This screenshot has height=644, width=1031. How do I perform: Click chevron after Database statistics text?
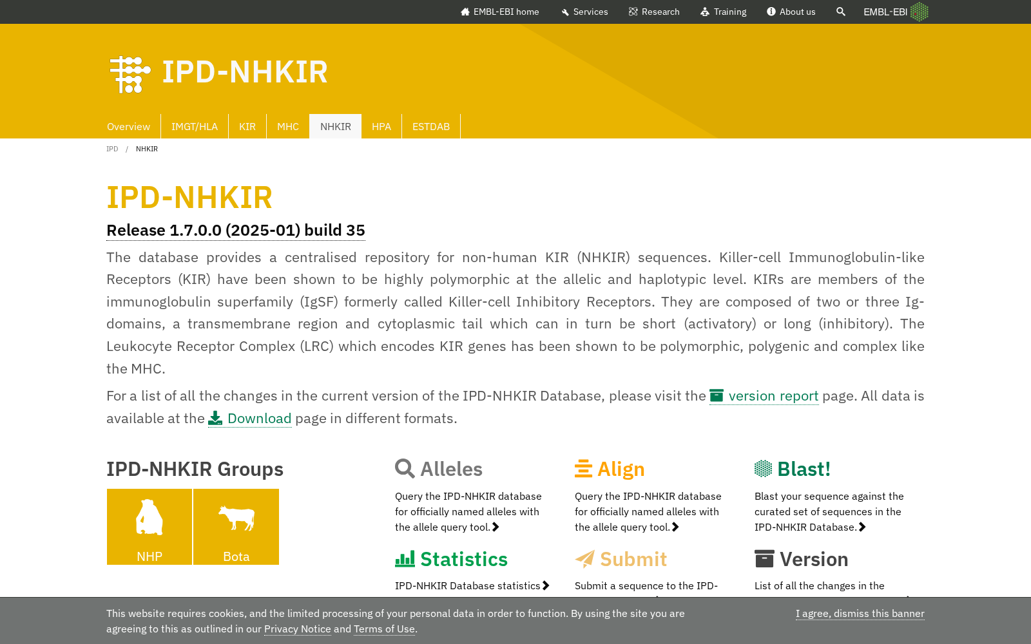click(x=546, y=585)
